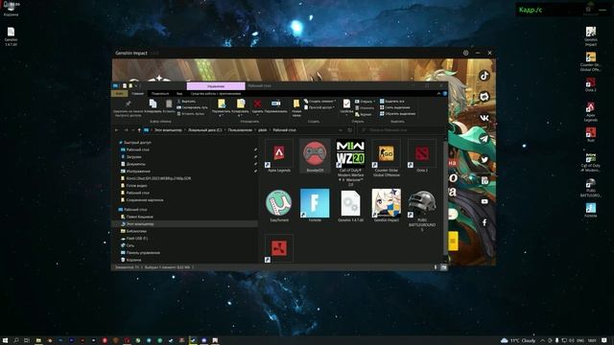
Task: Open Twitter icon in Genshin Impact launcher
Action: point(484,160)
